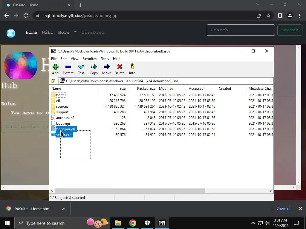Click the size value 4 438 885 324
This screenshot has width=306, height=229.
[x=115, y=106]
